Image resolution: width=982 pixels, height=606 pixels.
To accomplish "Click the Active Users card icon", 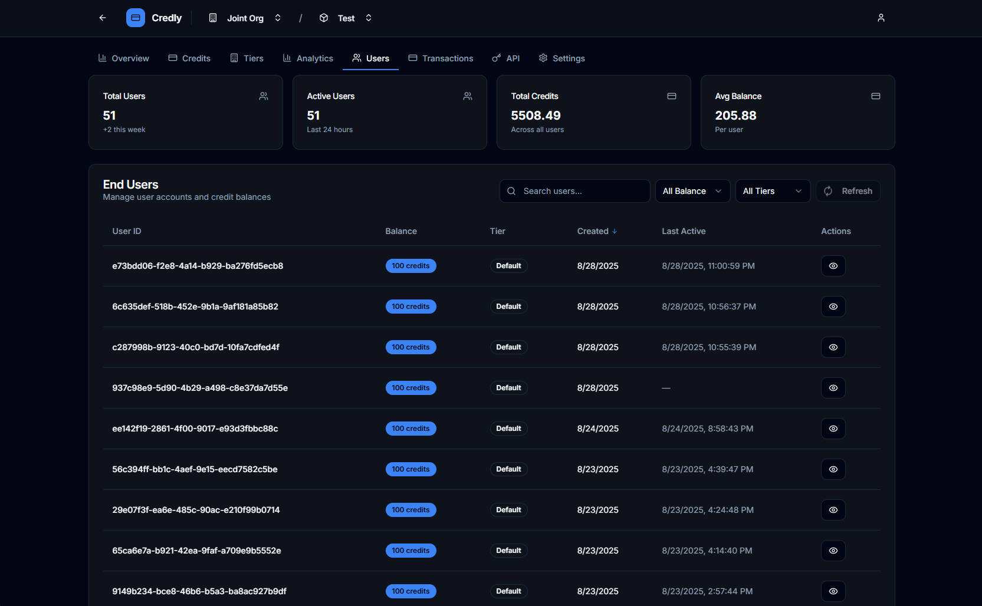I will click(468, 96).
